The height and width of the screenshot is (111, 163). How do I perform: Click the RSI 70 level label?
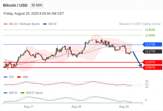tap(147, 82)
